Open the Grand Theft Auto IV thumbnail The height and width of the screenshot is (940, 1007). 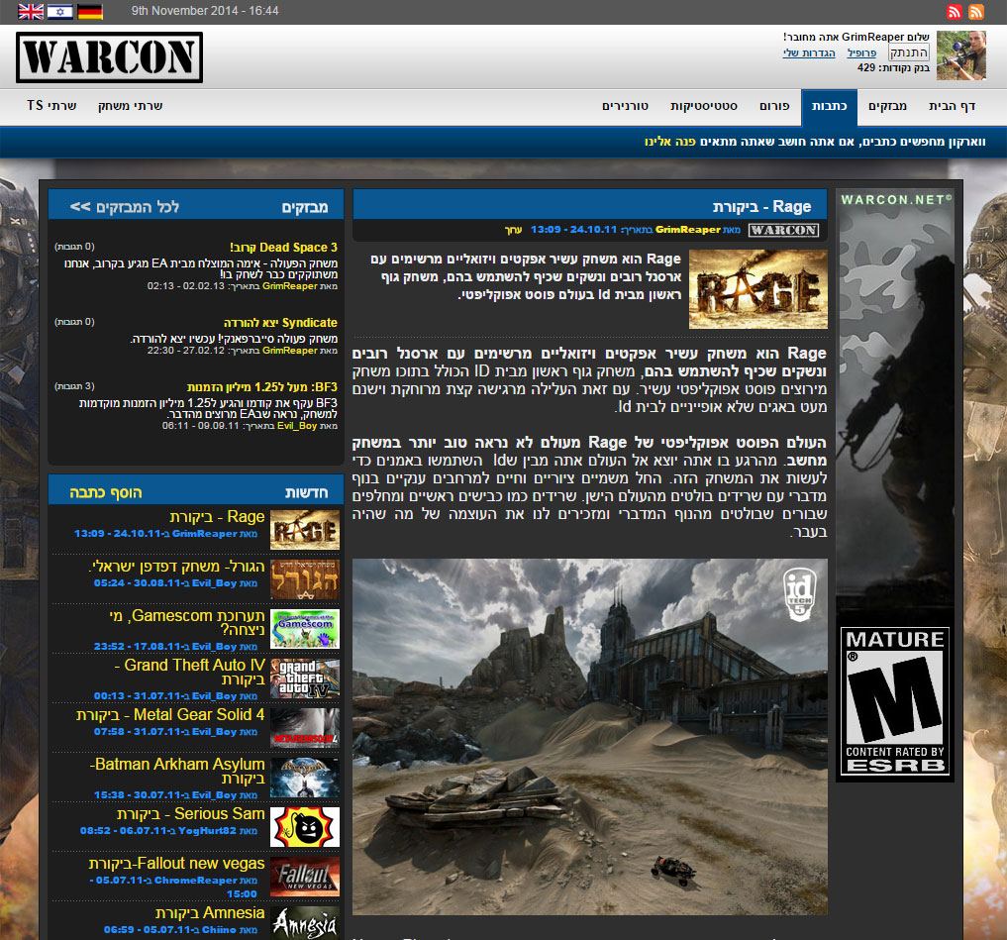[304, 678]
